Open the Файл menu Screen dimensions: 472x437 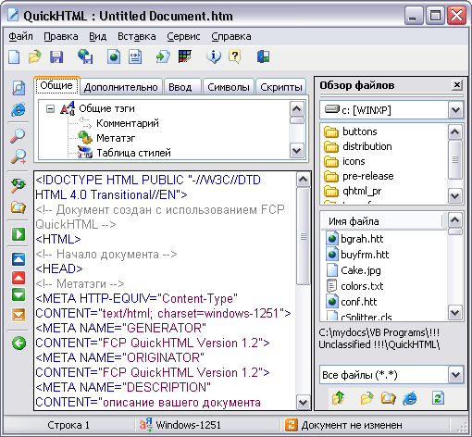coord(20,36)
